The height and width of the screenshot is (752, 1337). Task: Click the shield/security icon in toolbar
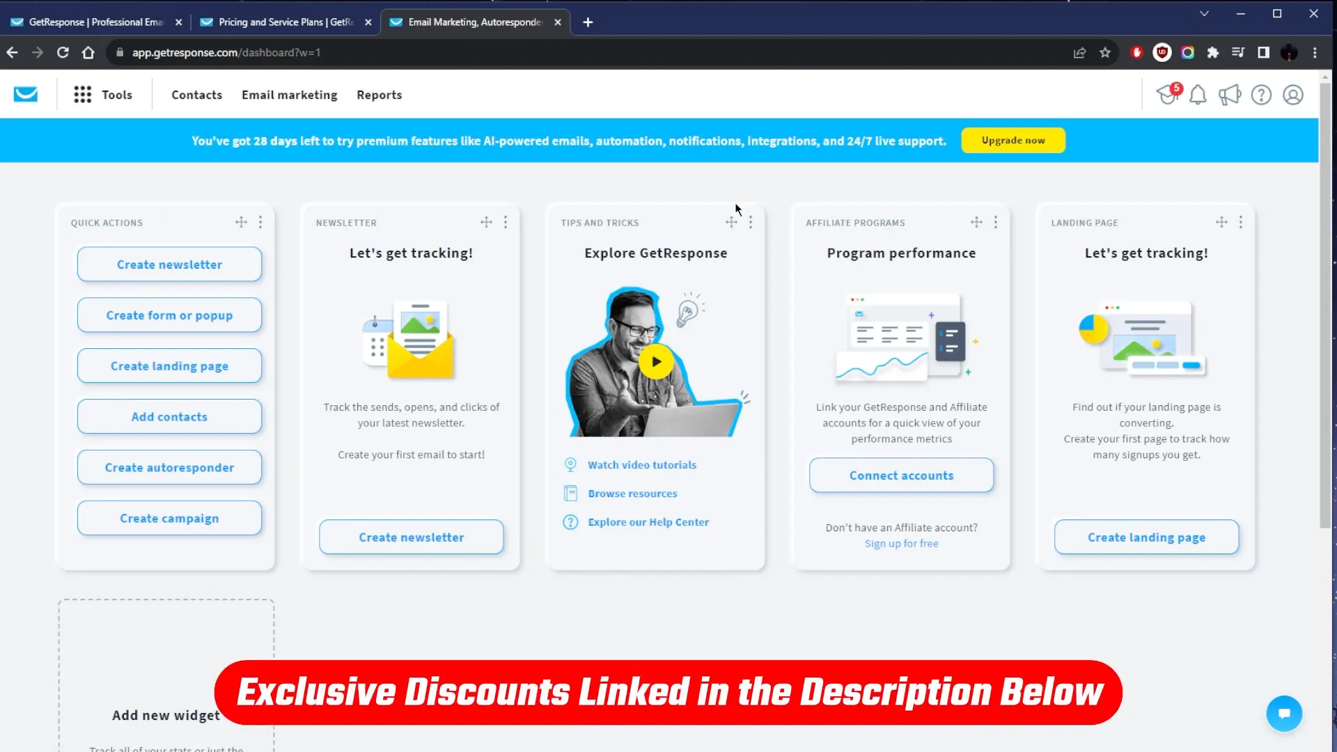pos(1161,52)
